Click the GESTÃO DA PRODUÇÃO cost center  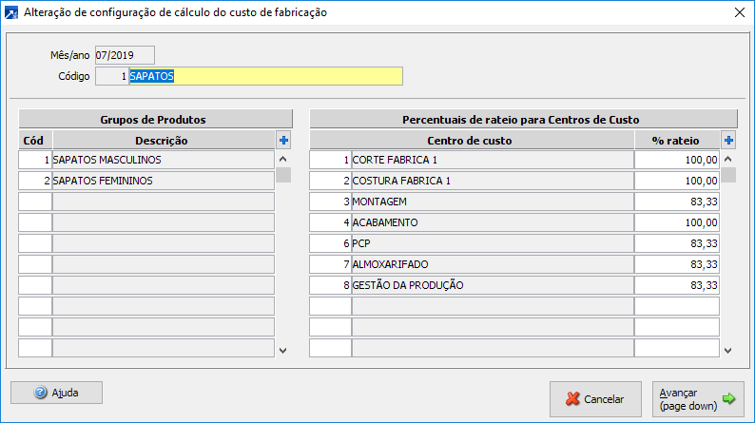492,285
